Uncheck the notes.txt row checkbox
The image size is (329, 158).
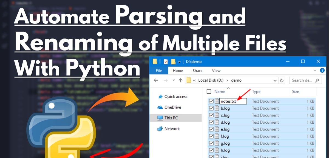pos(211,101)
